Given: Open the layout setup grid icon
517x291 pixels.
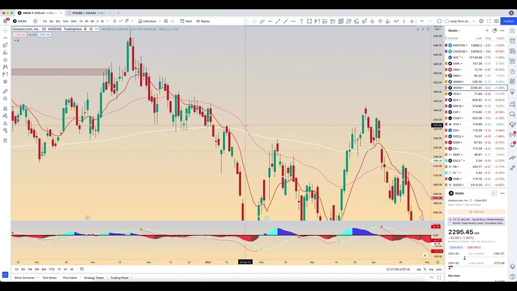Looking at the screenshot, I should pos(166,21).
